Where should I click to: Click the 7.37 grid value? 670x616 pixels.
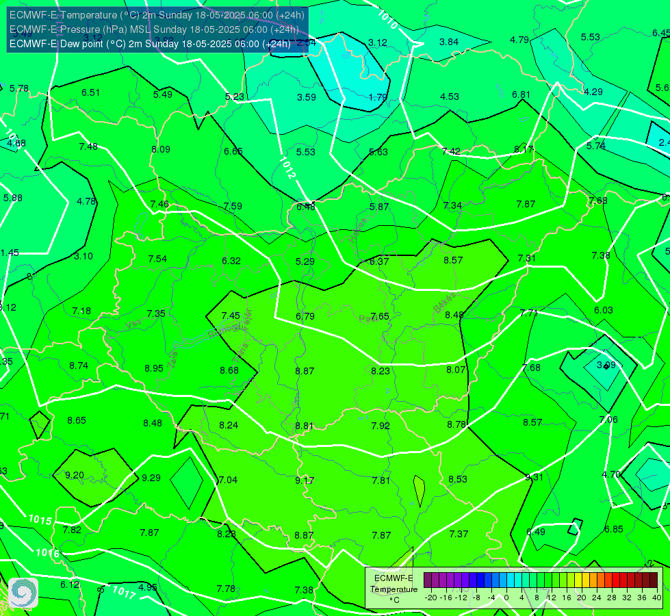pyautogui.click(x=459, y=534)
